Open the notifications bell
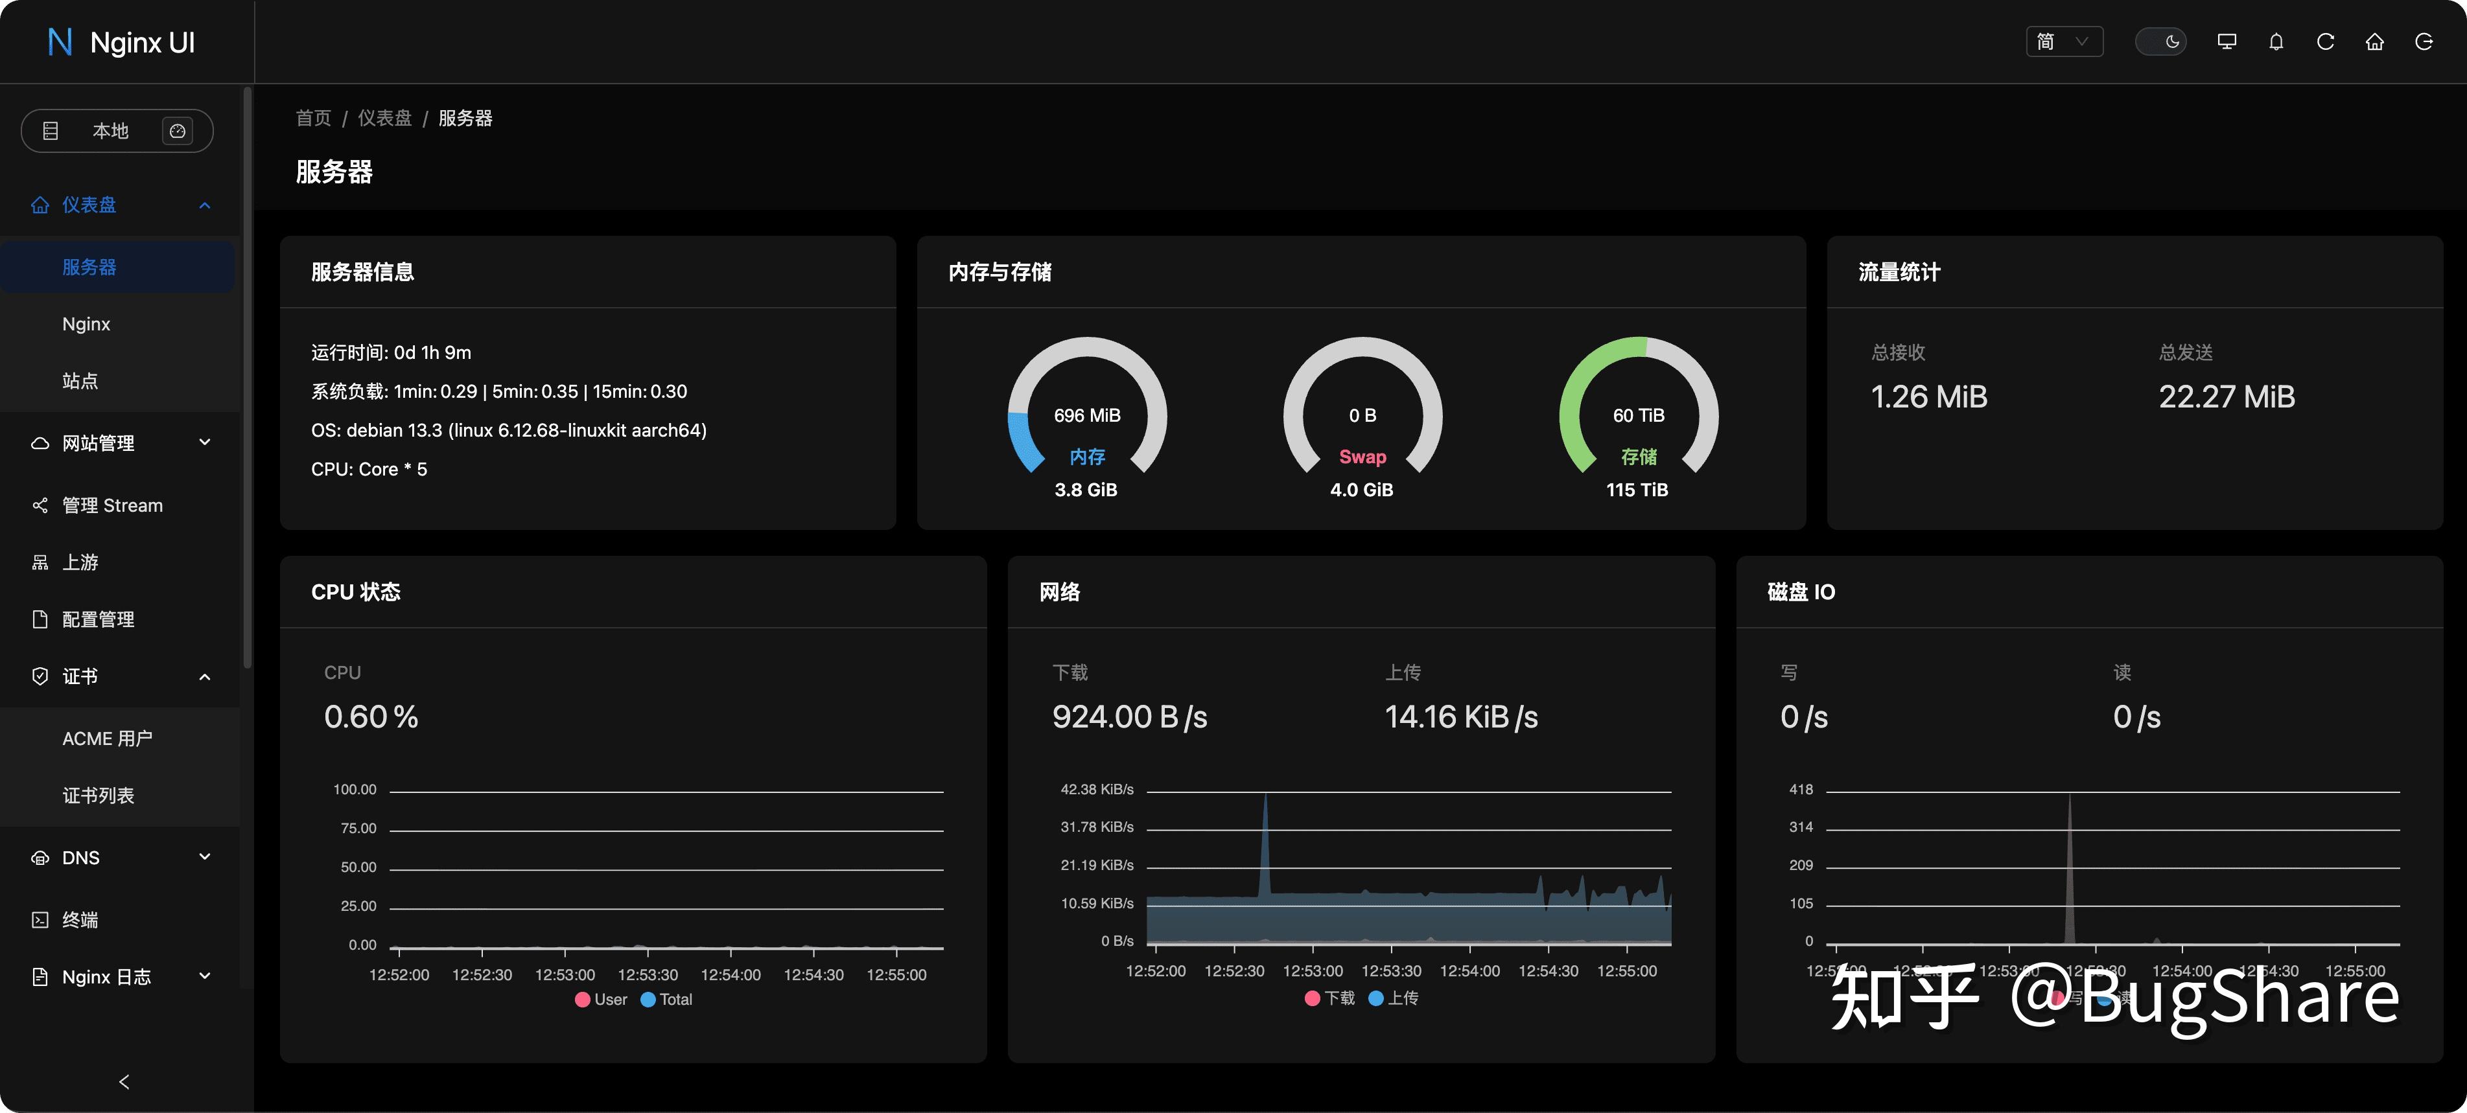The image size is (2467, 1113). coord(2276,41)
